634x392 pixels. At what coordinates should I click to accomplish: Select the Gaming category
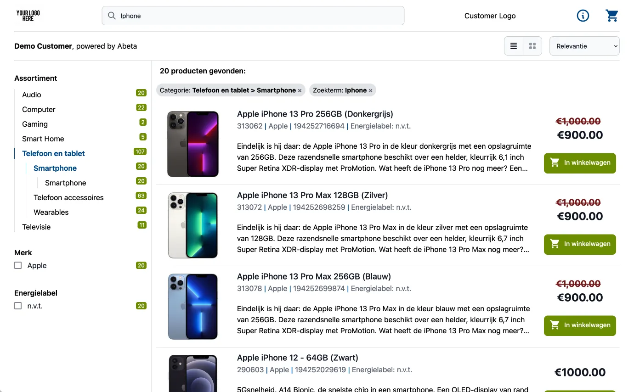coord(35,124)
